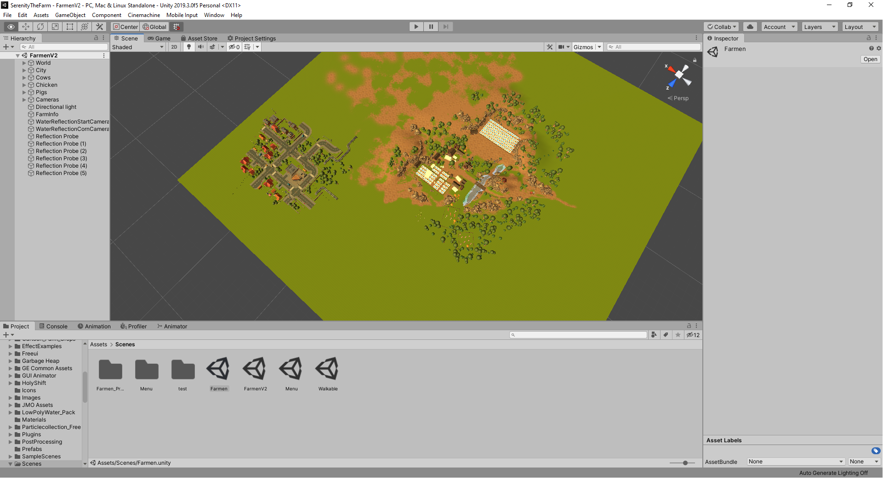This screenshot has height=496, width=883.
Task: Open Inspector settings gear for Farmen
Action: point(878,48)
